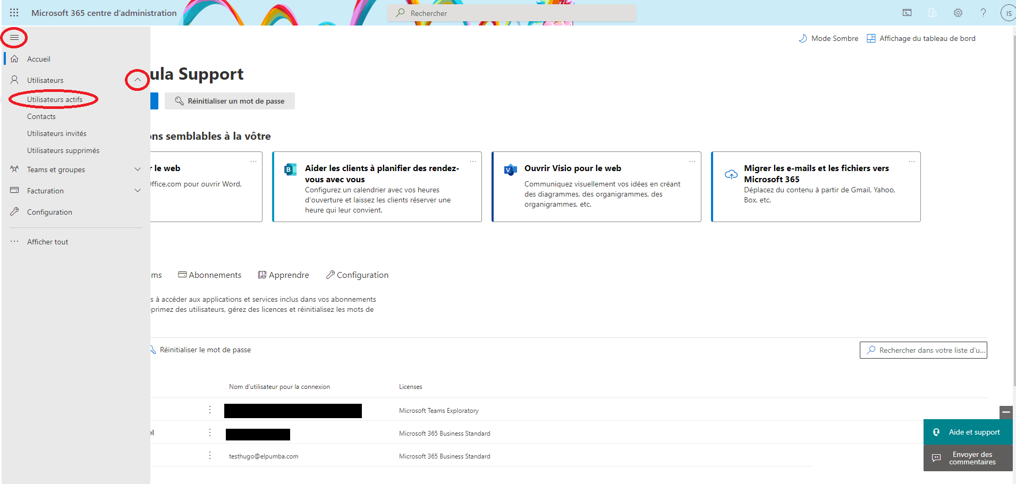Click Réinitialiser un mot de passe button
Viewport: 1016px width, 484px height.
click(x=230, y=101)
